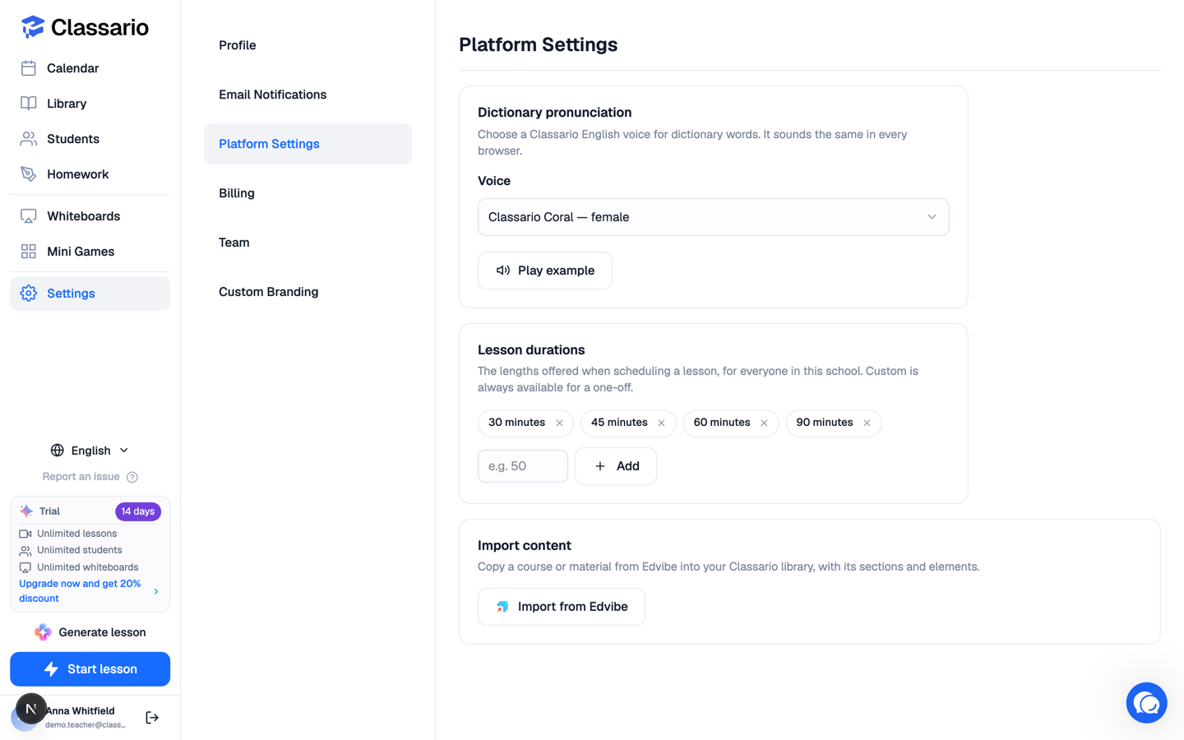1184x740 pixels.
Task: Click the log out icon
Action: (152, 718)
